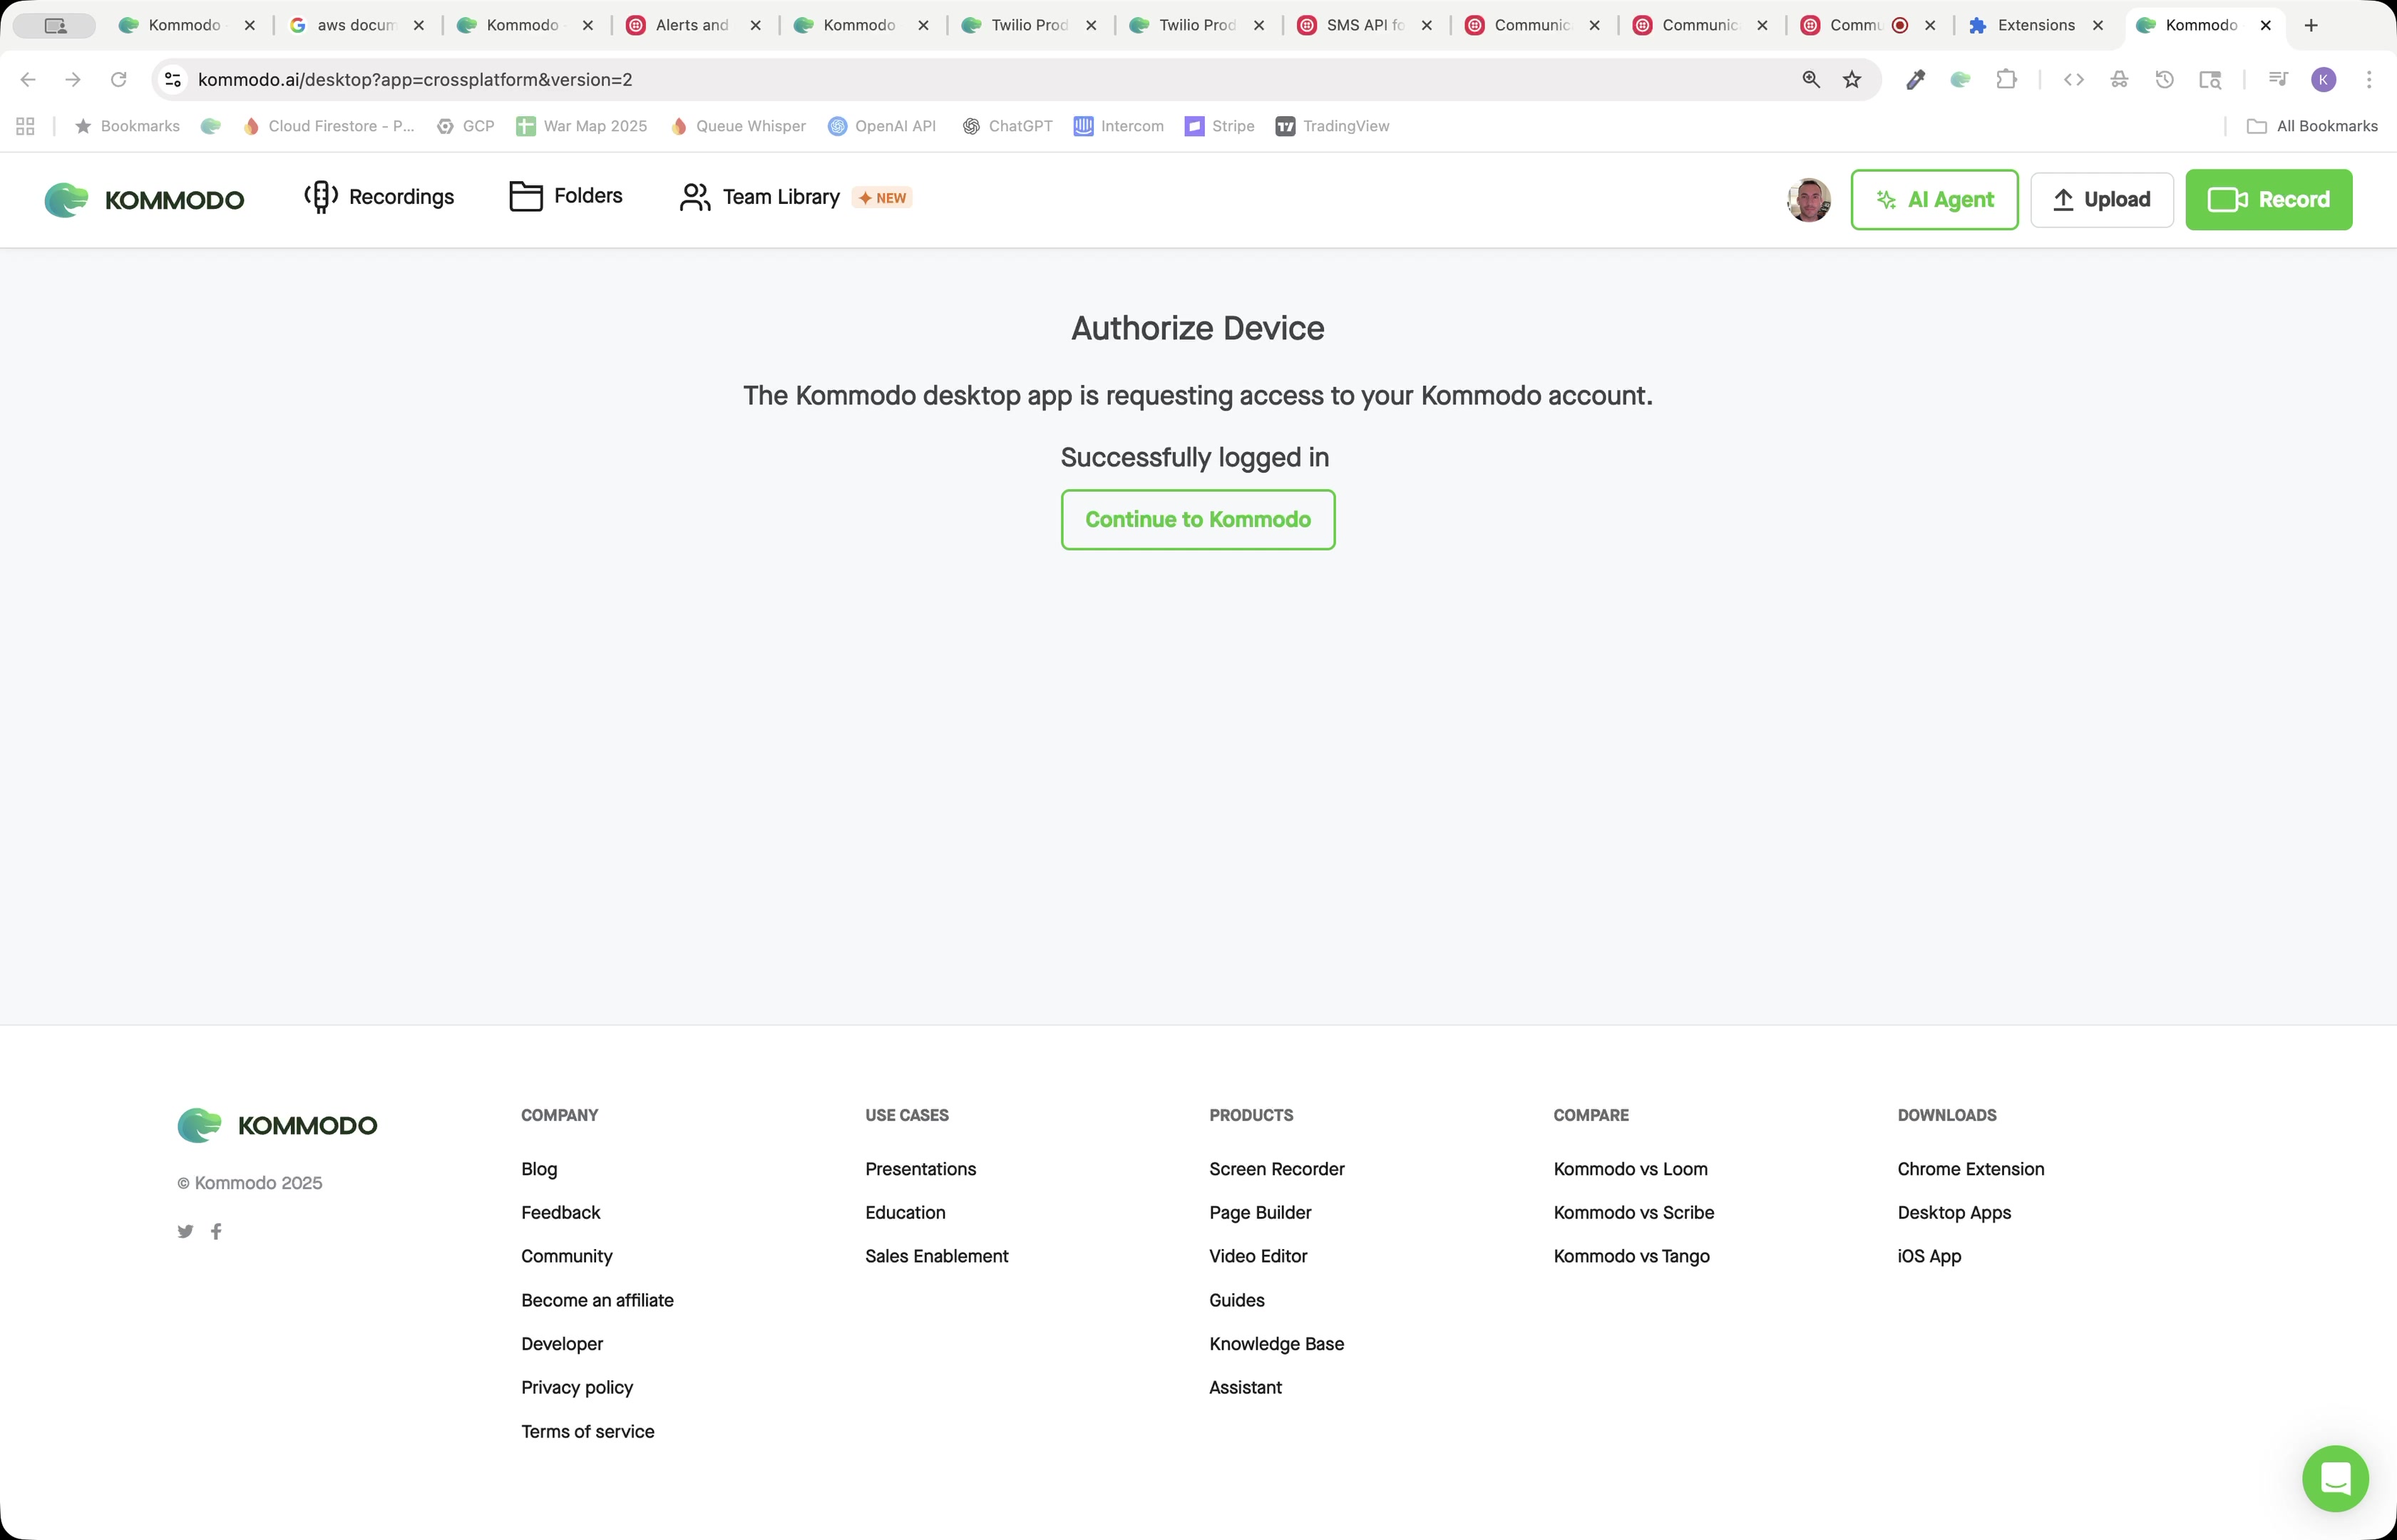Open the iOS App download link
Screen dimensions: 2397x1540
point(1929,1256)
